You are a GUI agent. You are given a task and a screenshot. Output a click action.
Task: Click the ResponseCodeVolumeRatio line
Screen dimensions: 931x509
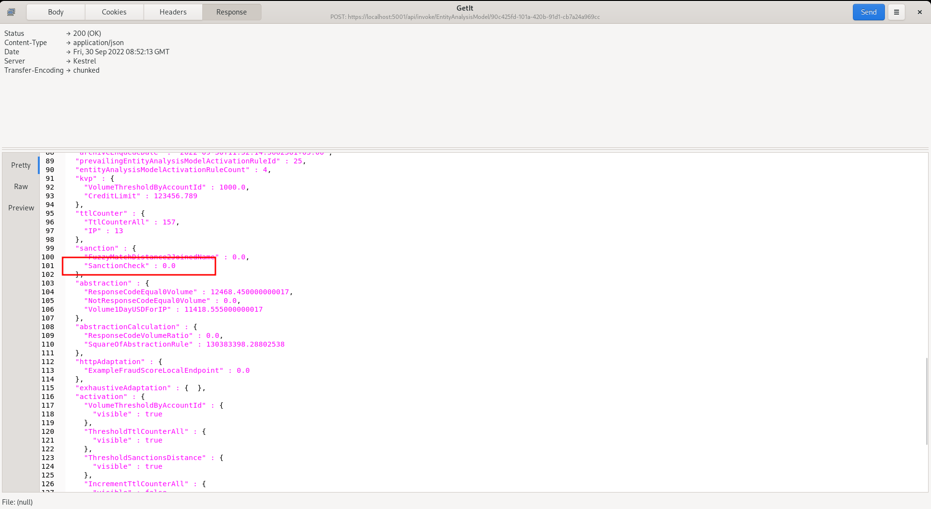(154, 335)
